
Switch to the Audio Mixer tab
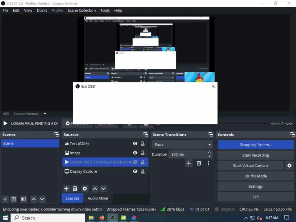tap(98, 198)
